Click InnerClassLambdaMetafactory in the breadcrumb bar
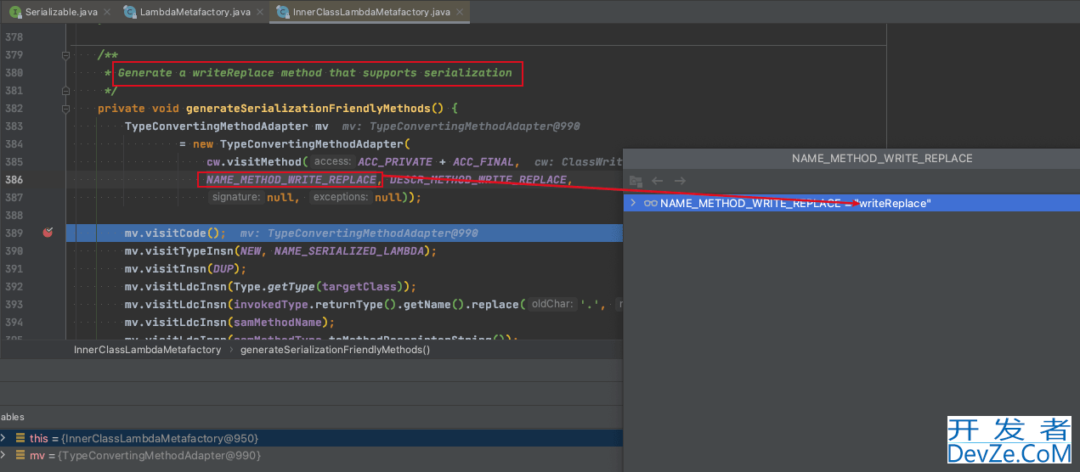 [147, 350]
